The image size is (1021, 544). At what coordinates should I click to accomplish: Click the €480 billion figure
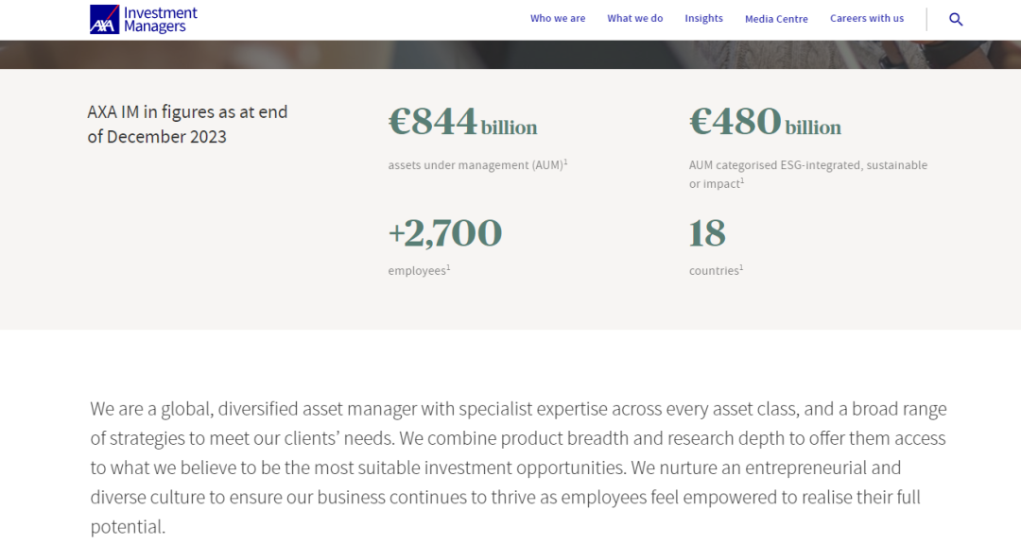765,121
